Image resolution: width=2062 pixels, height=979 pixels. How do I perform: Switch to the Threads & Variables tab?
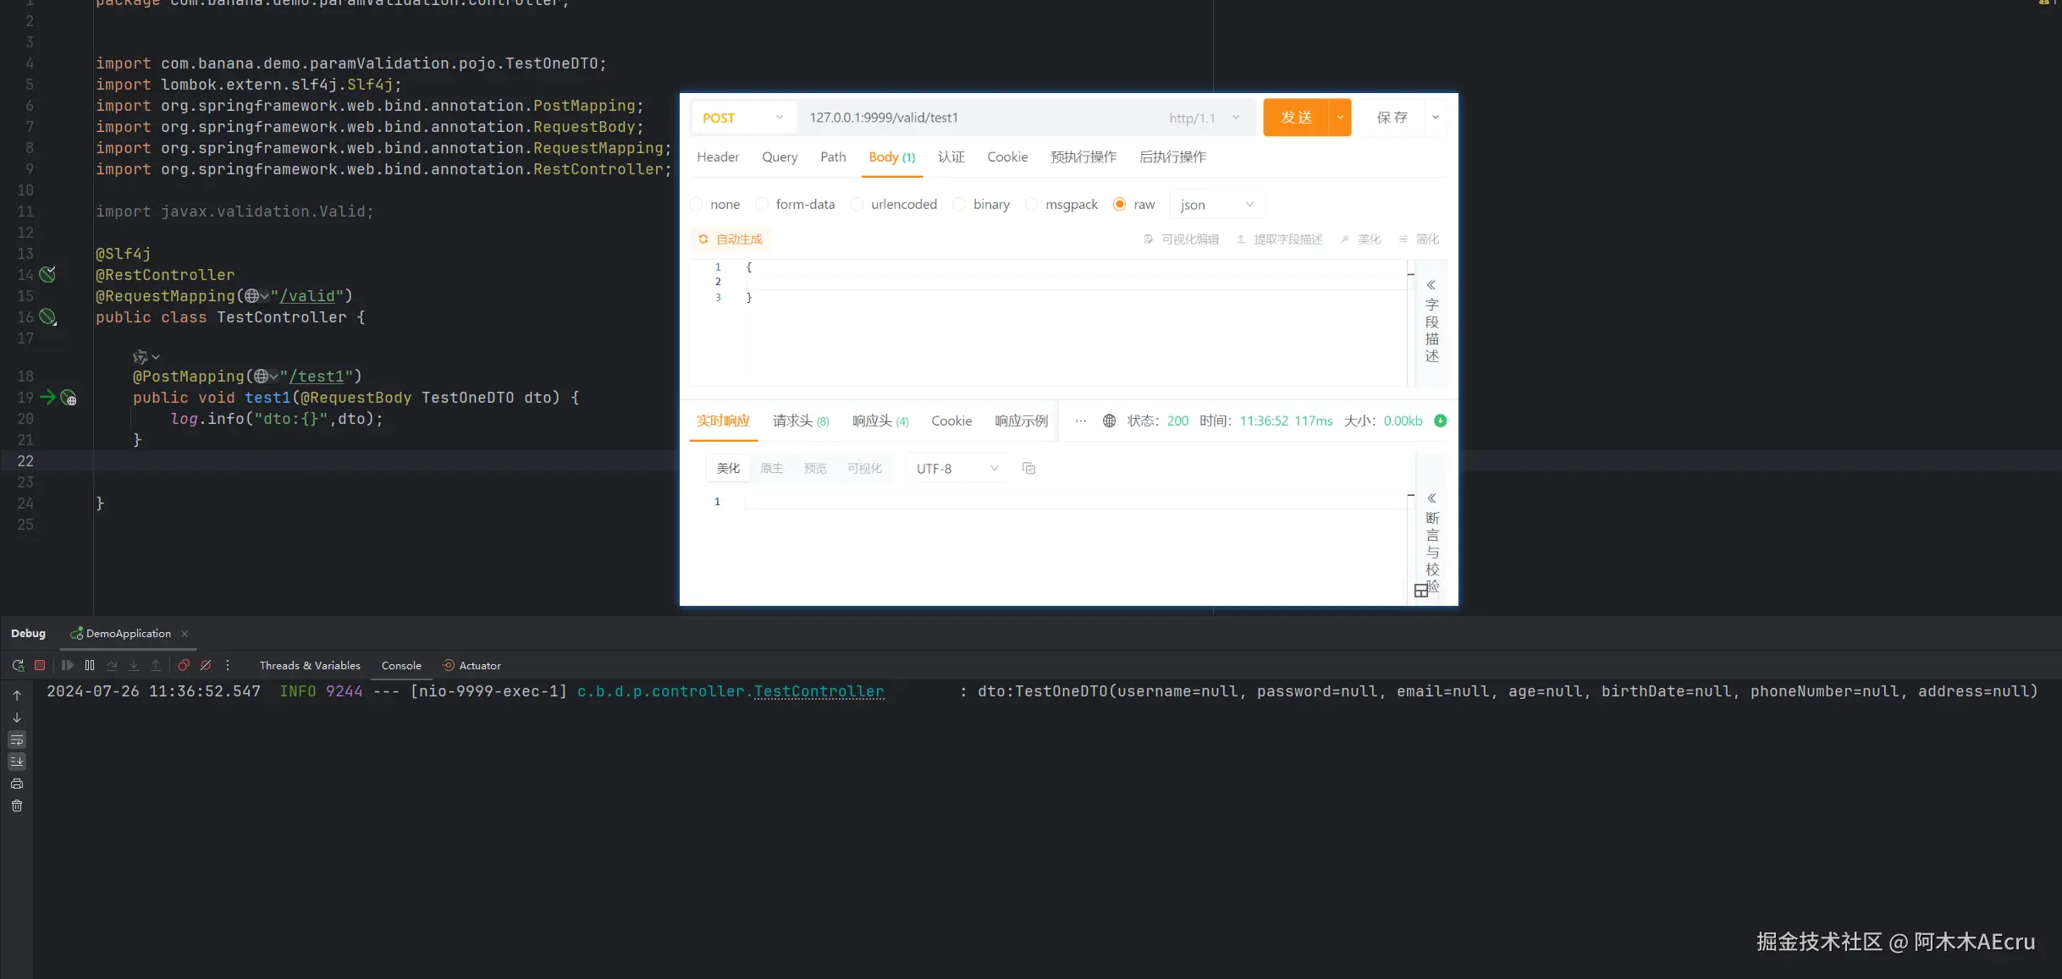pyautogui.click(x=310, y=666)
